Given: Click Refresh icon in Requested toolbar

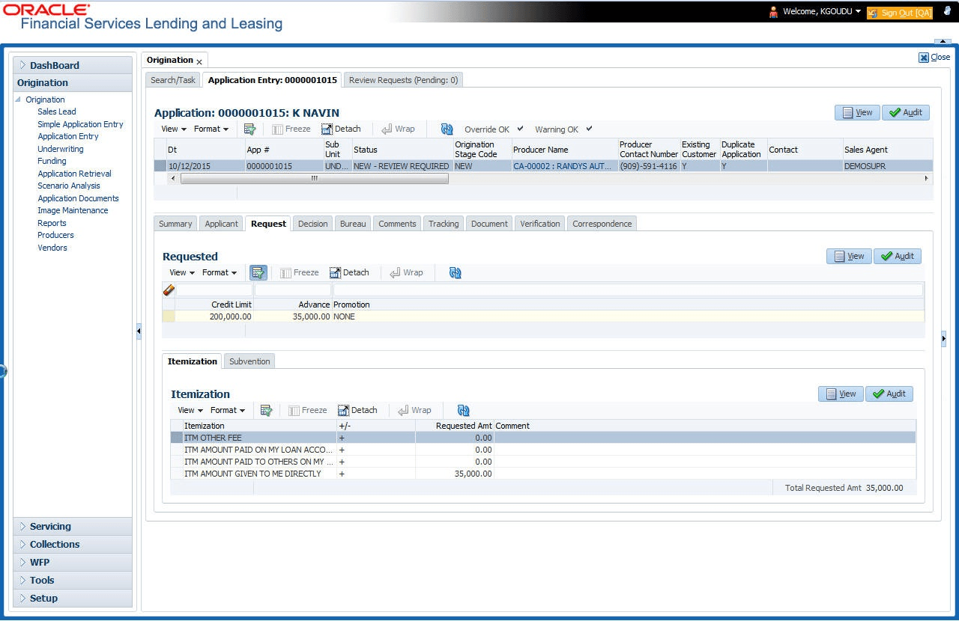Looking at the screenshot, I should tap(455, 272).
